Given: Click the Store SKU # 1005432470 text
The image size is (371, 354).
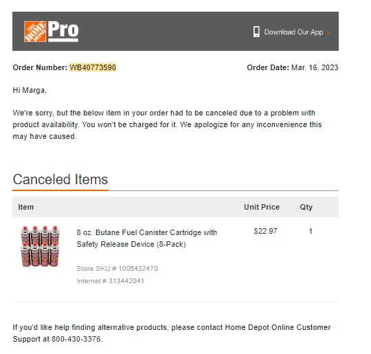Looking at the screenshot, I should pyautogui.click(x=117, y=269).
